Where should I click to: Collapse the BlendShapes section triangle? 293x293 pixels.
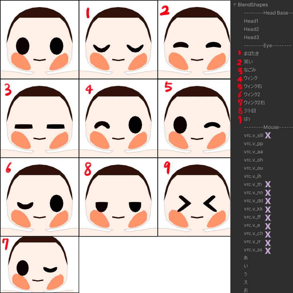tap(235, 5)
